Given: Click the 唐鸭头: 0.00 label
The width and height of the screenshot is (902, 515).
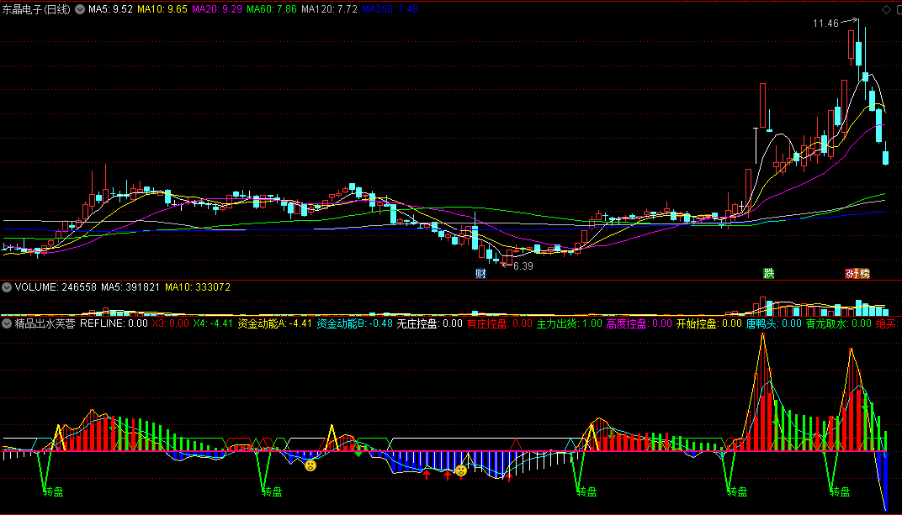Looking at the screenshot, I should pos(774,323).
